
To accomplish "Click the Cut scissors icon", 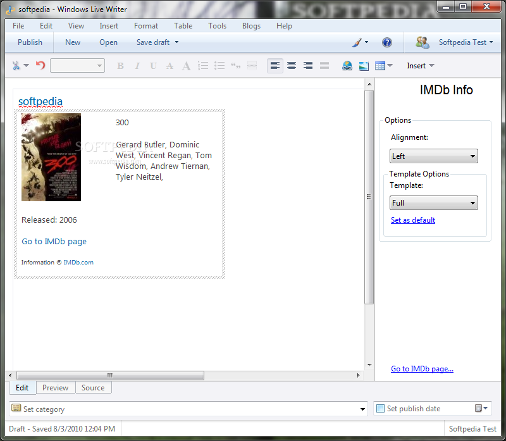I will (16, 66).
